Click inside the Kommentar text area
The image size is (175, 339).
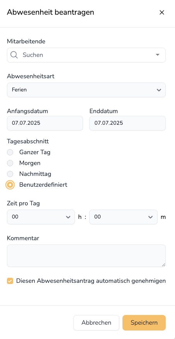tap(86, 256)
